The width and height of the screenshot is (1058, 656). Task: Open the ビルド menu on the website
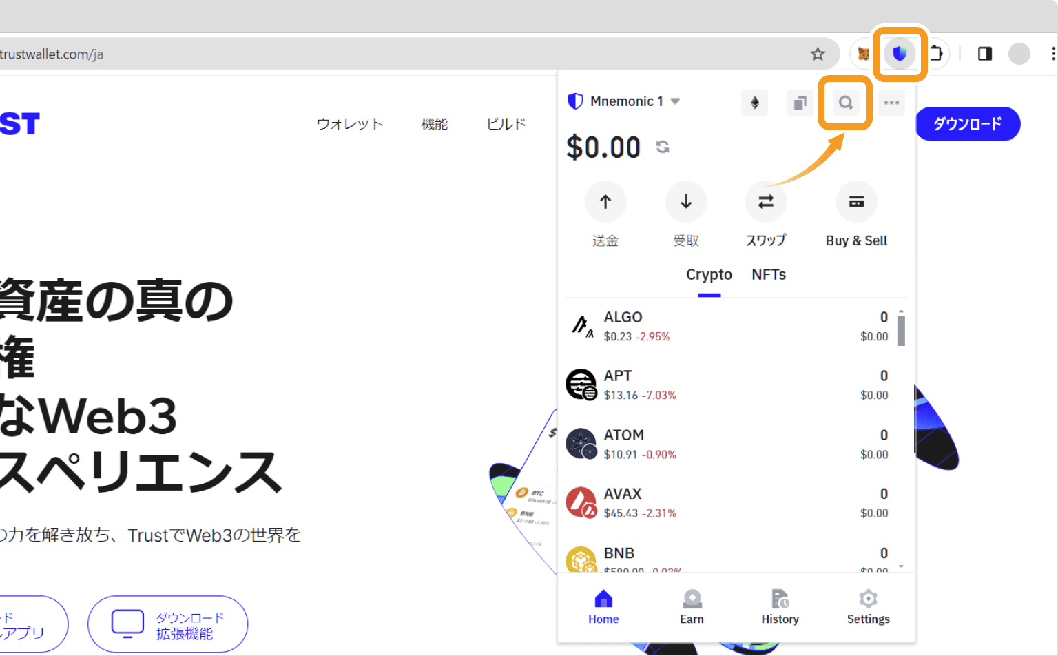coord(506,124)
